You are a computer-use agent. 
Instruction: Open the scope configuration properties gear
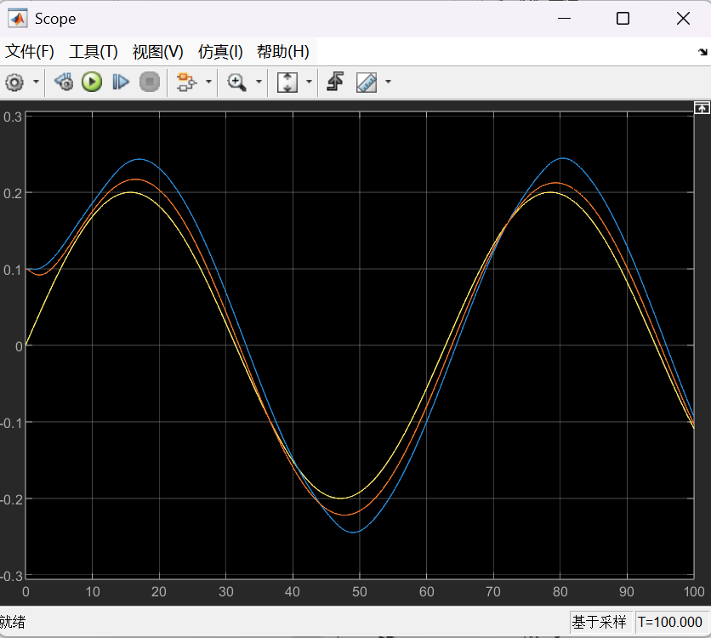[x=14, y=83]
